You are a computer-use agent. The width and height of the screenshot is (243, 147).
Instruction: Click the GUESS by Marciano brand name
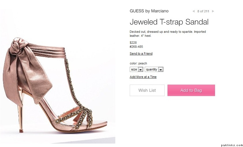click(149, 11)
